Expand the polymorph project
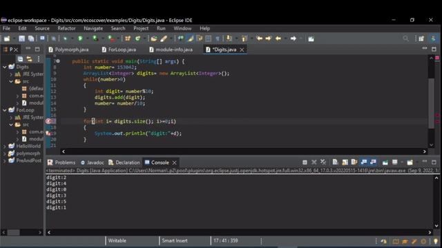The height and width of the screenshot is (248, 442). pos(5,154)
